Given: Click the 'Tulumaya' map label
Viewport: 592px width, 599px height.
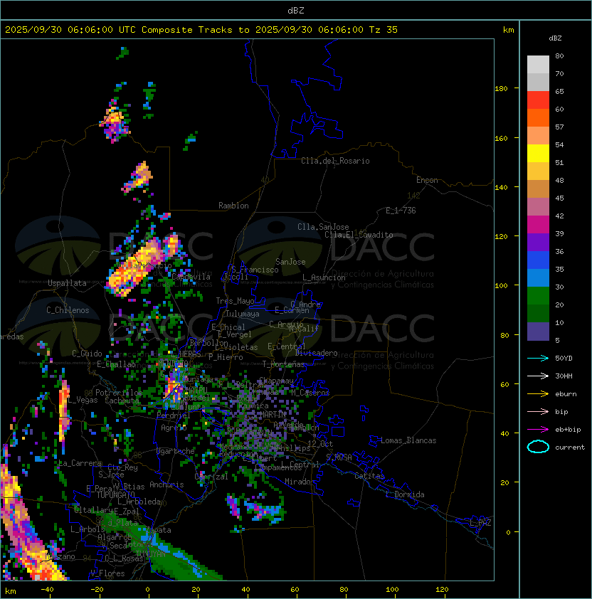Looking at the screenshot, I should pyautogui.click(x=243, y=314).
